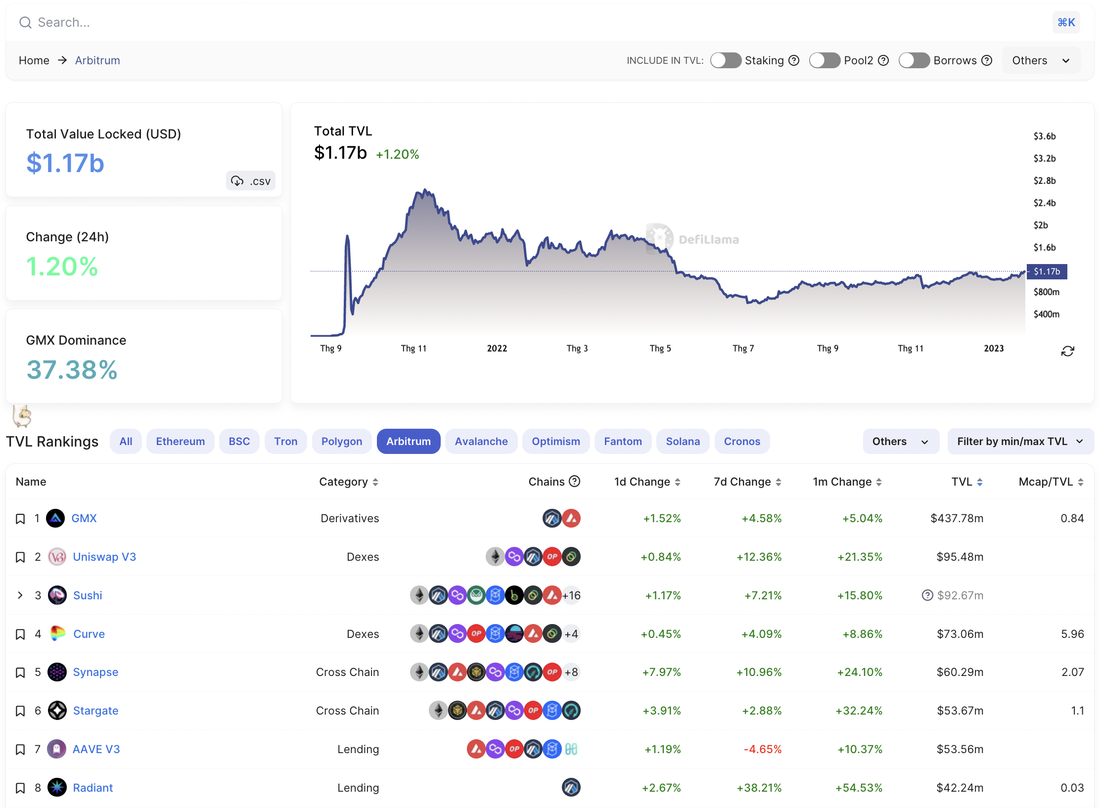This screenshot has height=808, width=1100.
Task: Select the Cronos chain tab
Action: (742, 441)
